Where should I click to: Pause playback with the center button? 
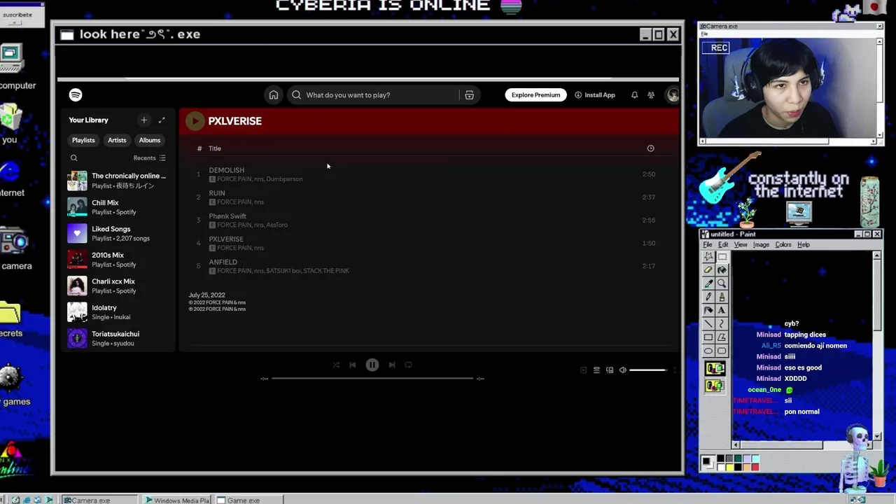[372, 365]
